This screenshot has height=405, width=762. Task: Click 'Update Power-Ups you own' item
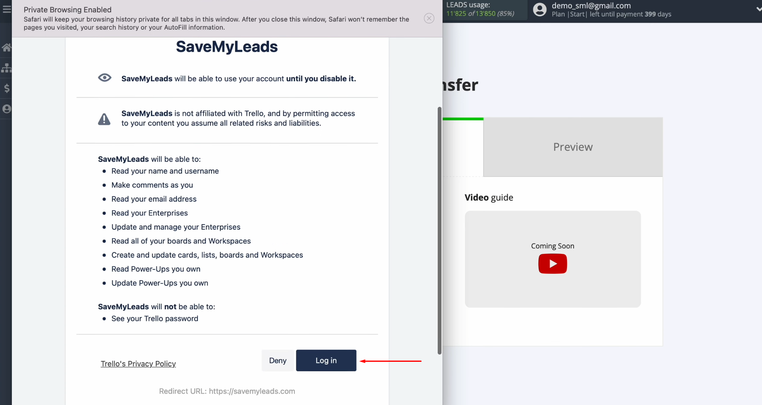(160, 283)
